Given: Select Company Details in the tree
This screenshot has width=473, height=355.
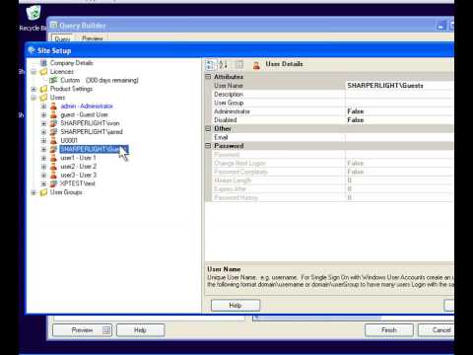Looking at the screenshot, I should (x=71, y=63).
